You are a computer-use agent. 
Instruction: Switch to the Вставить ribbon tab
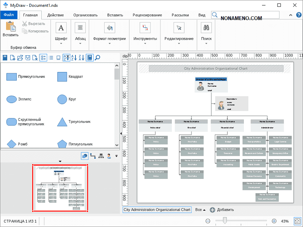(115, 15)
